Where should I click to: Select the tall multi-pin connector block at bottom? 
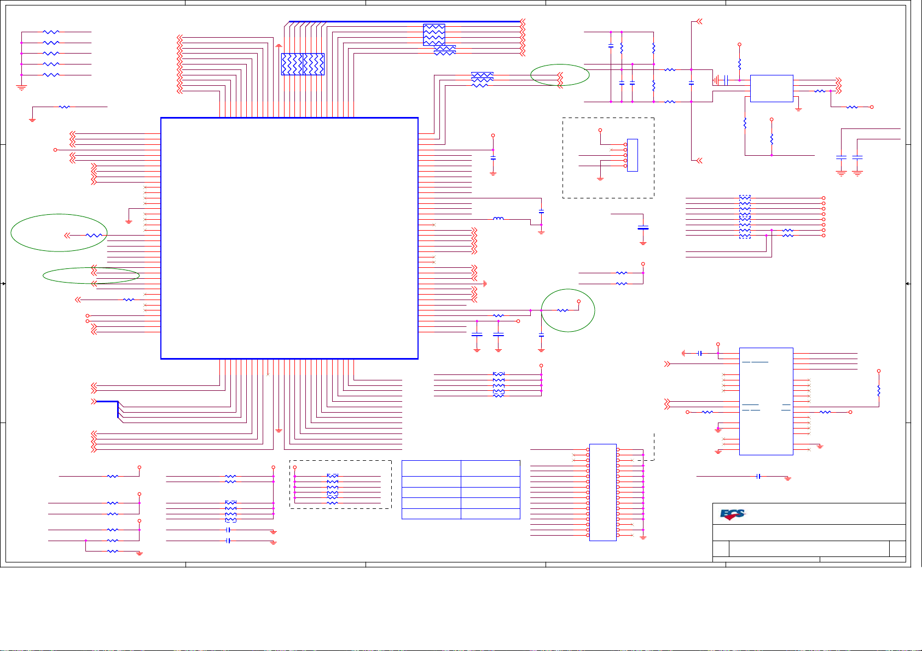(x=603, y=492)
